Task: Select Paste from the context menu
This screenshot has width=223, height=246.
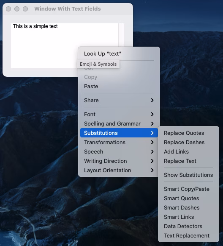Action: click(x=119, y=86)
